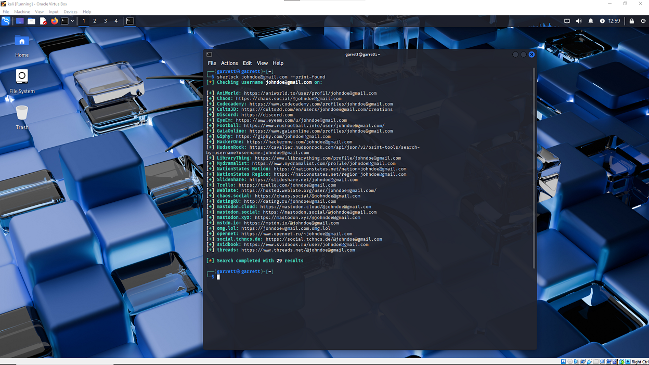
Task: Open terminal emulator launcher in the panel
Action: 64,21
